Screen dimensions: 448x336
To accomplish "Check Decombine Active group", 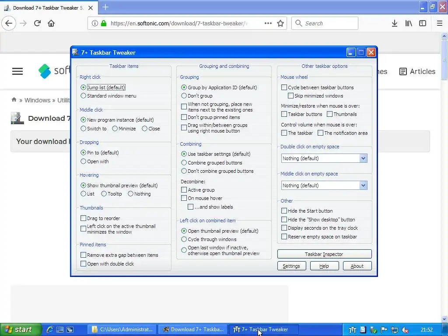I will click(184, 190).
